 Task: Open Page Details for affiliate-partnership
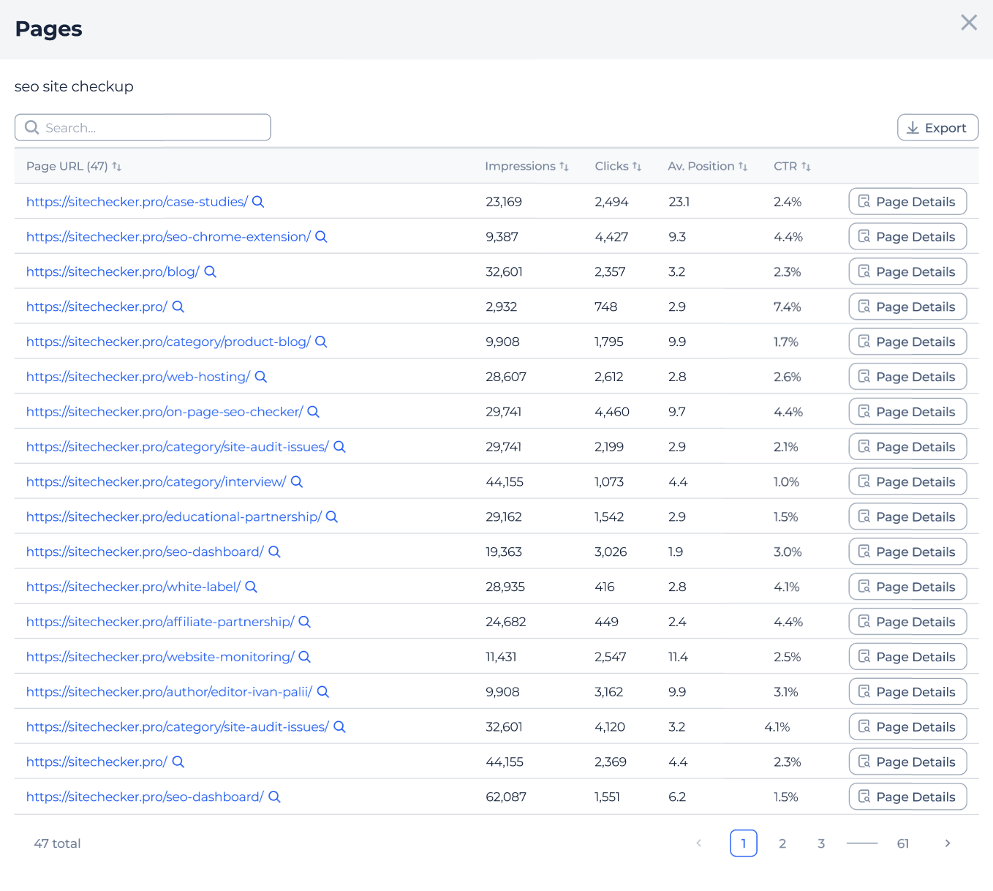coord(907,622)
